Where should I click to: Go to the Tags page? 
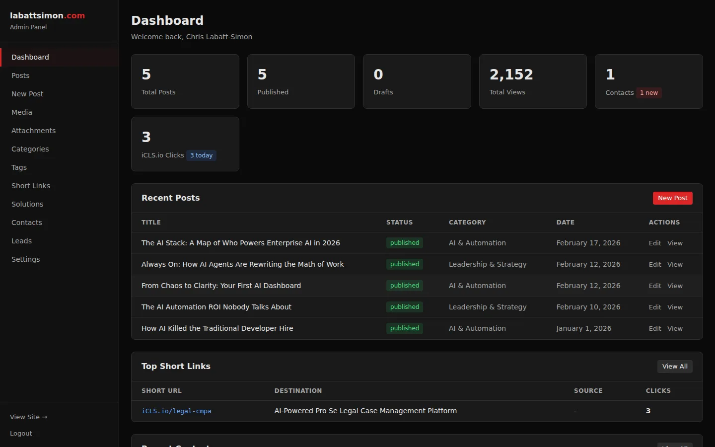19,167
